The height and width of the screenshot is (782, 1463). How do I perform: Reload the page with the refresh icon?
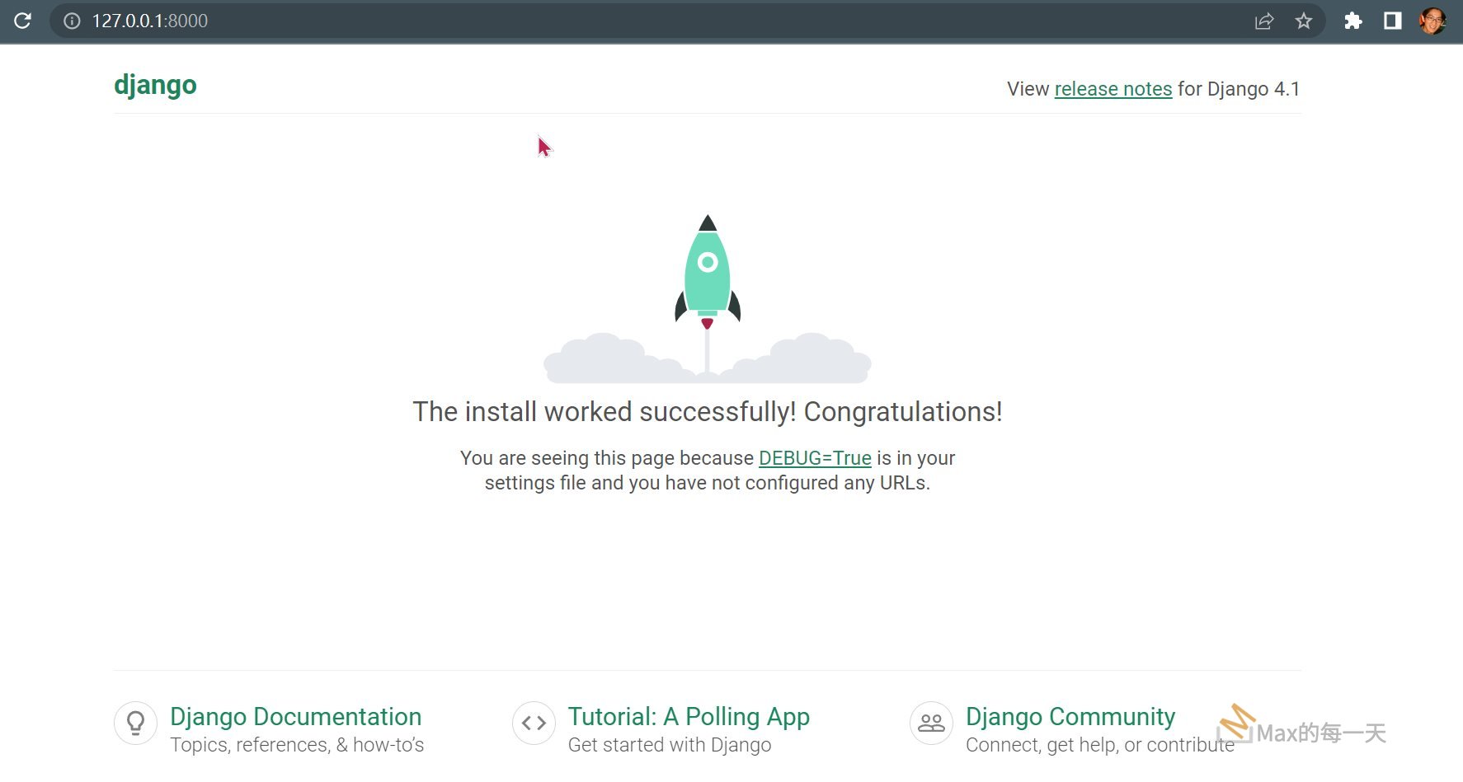(22, 21)
